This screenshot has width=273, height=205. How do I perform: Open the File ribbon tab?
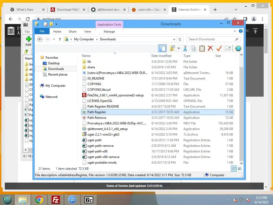coord(42,31)
